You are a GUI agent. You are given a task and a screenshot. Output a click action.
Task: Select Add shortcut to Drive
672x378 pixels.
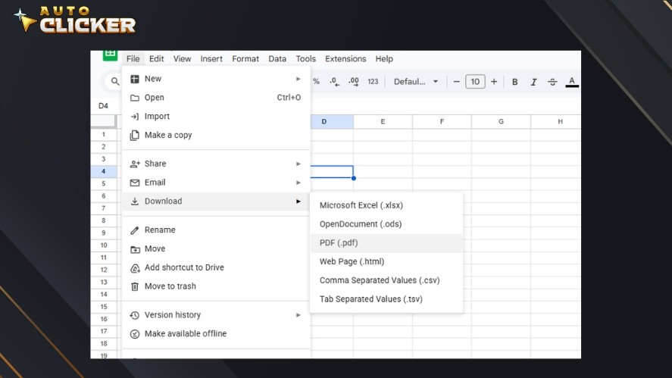[x=216, y=267]
